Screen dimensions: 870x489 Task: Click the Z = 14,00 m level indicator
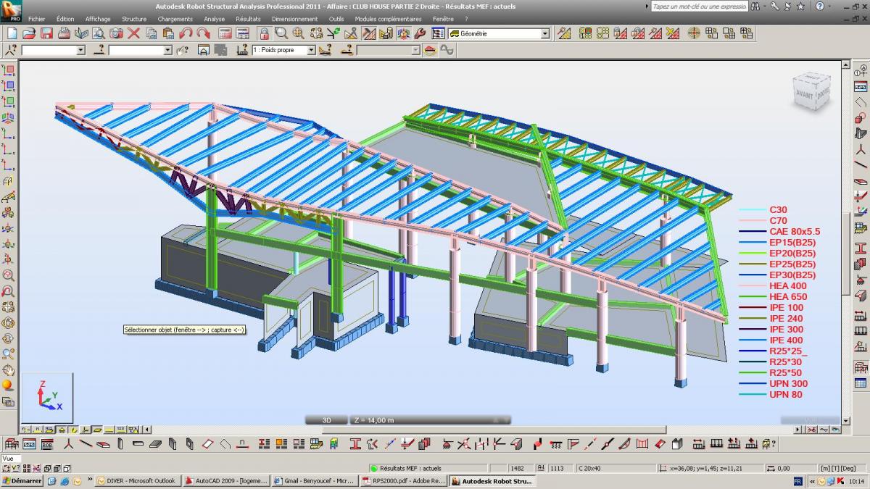430,420
